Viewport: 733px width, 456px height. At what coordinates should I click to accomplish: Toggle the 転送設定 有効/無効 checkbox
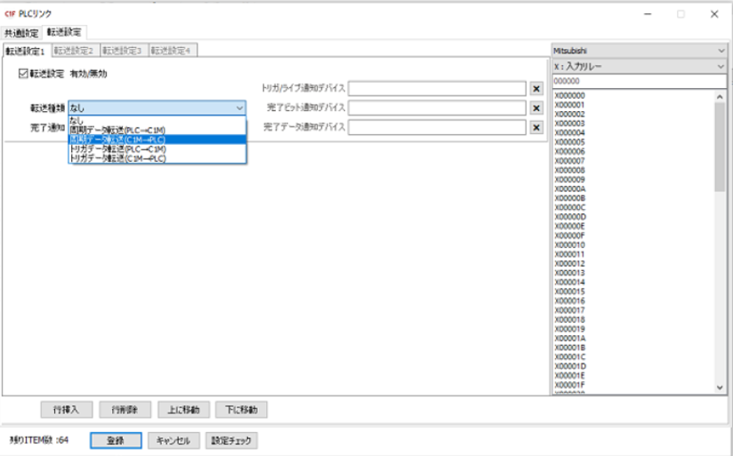[x=23, y=74]
